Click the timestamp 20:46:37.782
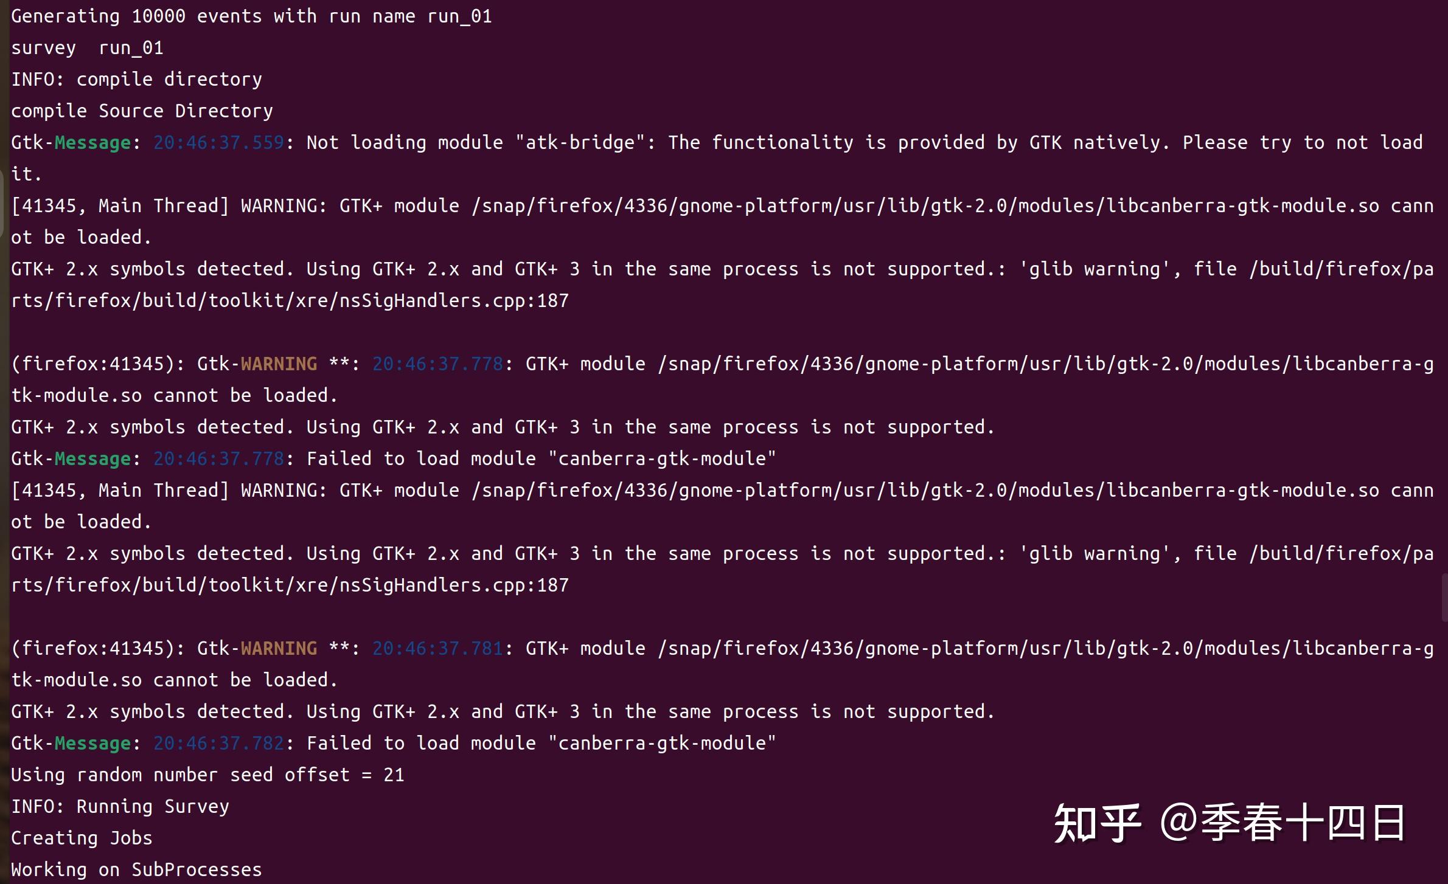Image resolution: width=1448 pixels, height=884 pixels. [x=218, y=744]
